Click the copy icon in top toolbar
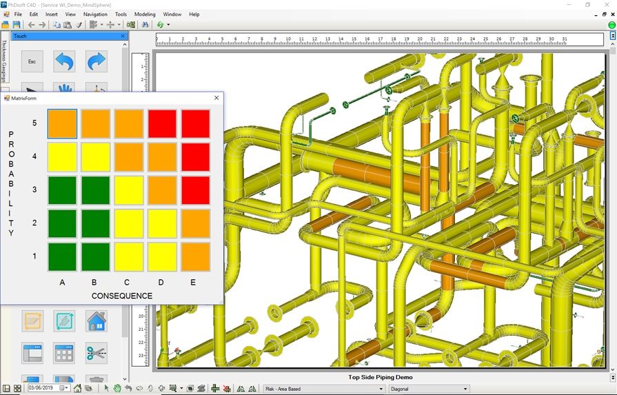The width and height of the screenshot is (617, 395). point(57,25)
